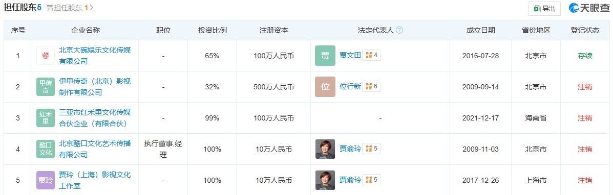Open 北京酷口文化艺术传播有限公司 link

[94, 149]
